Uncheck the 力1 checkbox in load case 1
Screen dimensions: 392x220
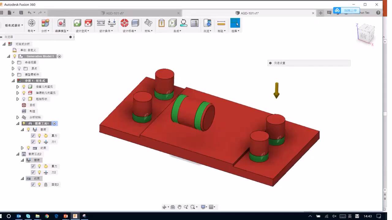[x=33, y=142]
